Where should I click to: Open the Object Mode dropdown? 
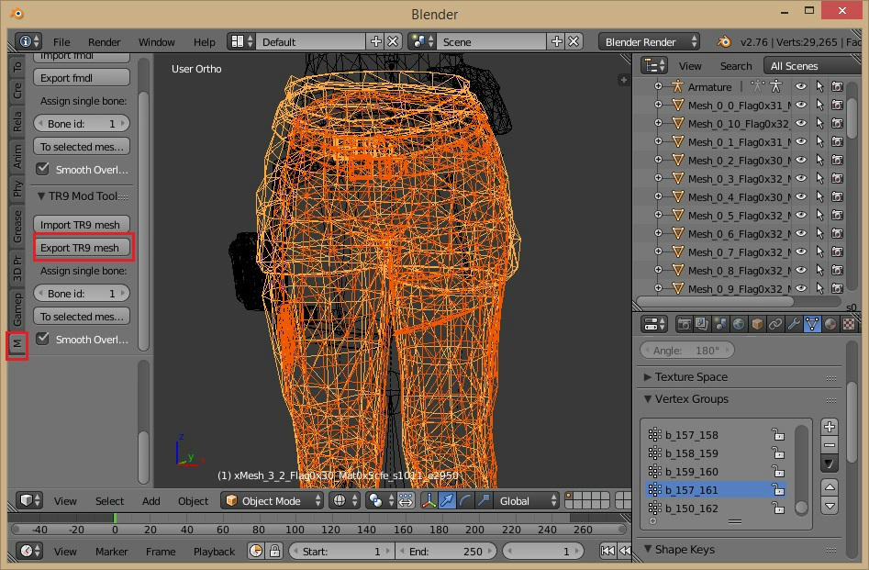click(273, 501)
